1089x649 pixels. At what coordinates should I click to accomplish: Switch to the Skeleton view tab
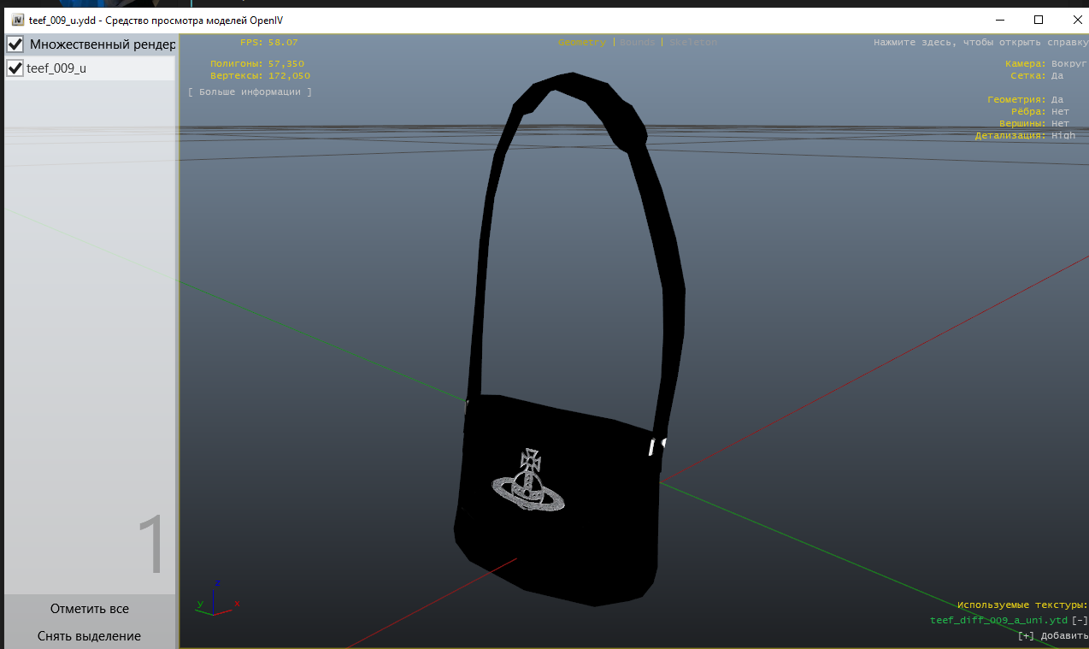point(693,42)
